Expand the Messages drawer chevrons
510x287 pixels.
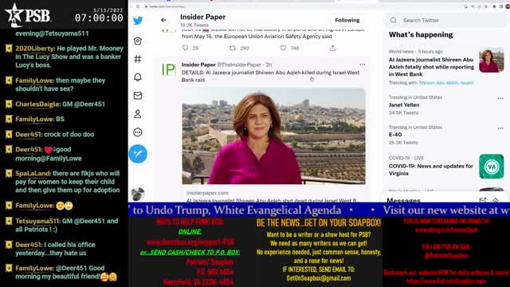pyautogui.click(x=496, y=200)
